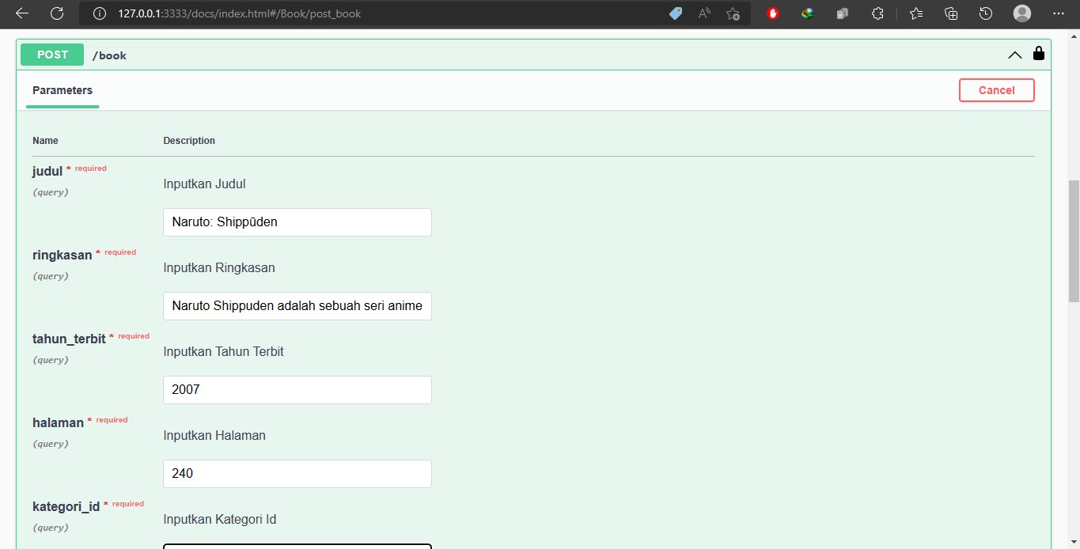Open the red hand ad blocker extension
The image size is (1080, 549).
773,13
